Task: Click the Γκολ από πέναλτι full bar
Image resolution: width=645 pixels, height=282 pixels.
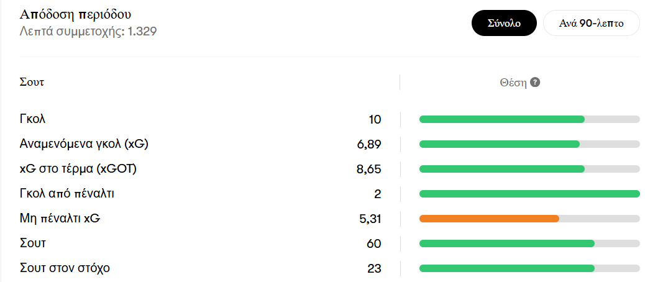Action: [529, 194]
